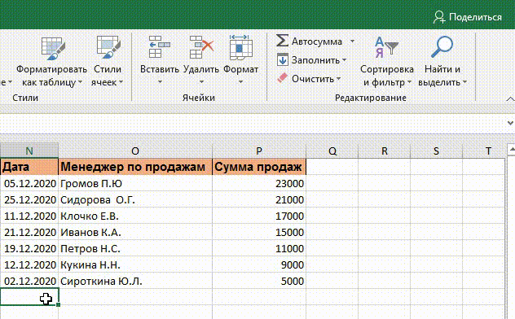Open the Формат dropdown arrow
The height and width of the screenshot is (319, 515).
(x=240, y=82)
